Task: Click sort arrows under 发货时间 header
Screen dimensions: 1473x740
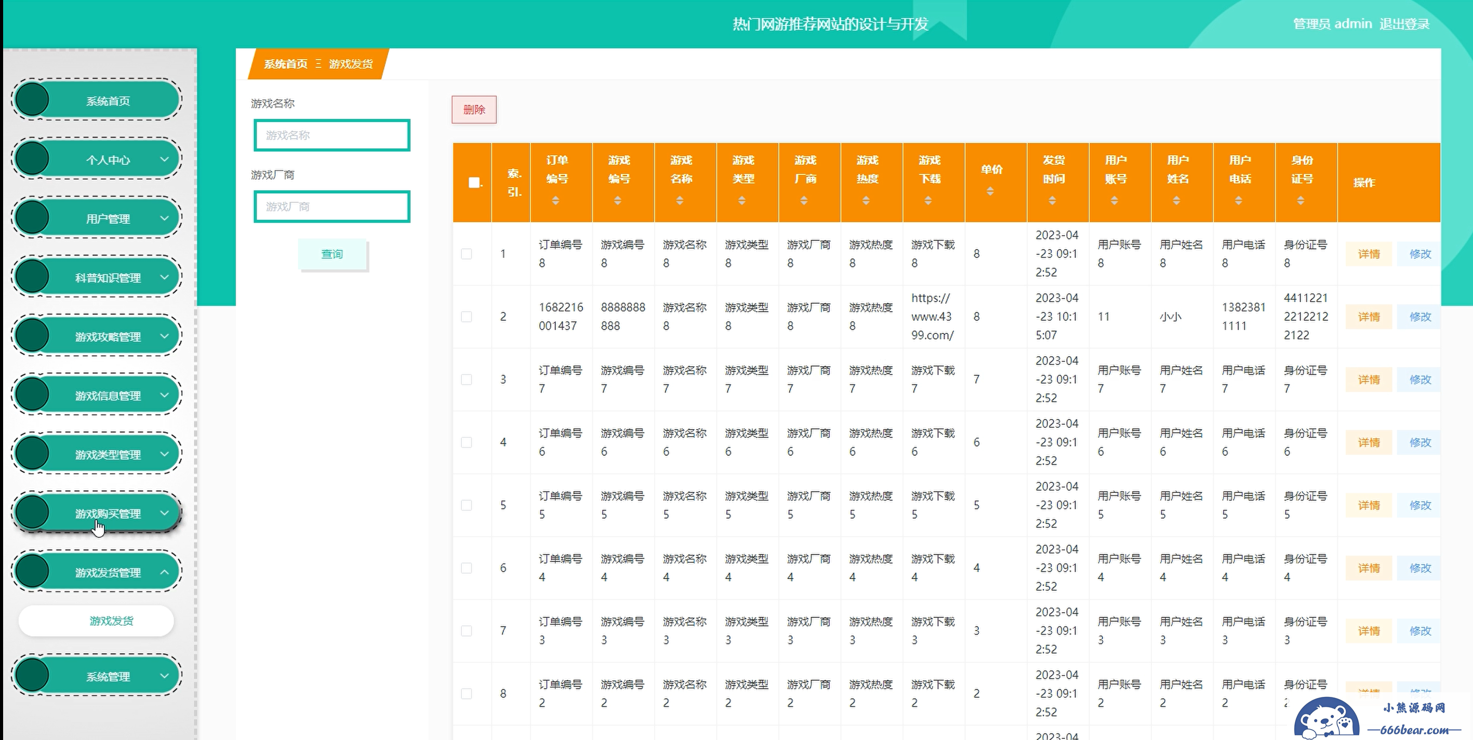Action: (1052, 200)
